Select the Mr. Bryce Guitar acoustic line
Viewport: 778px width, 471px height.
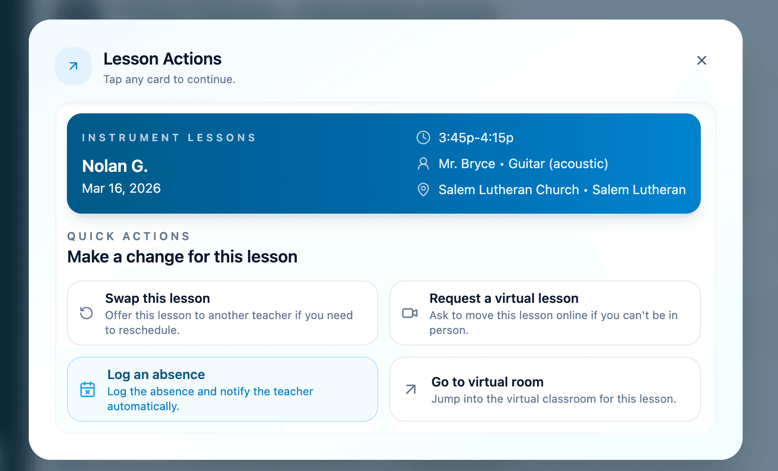[523, 164]
